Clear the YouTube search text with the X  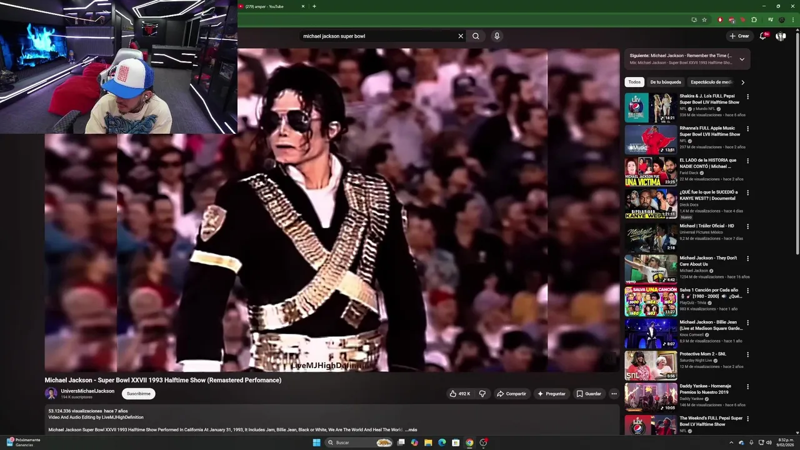click(461, 36)
